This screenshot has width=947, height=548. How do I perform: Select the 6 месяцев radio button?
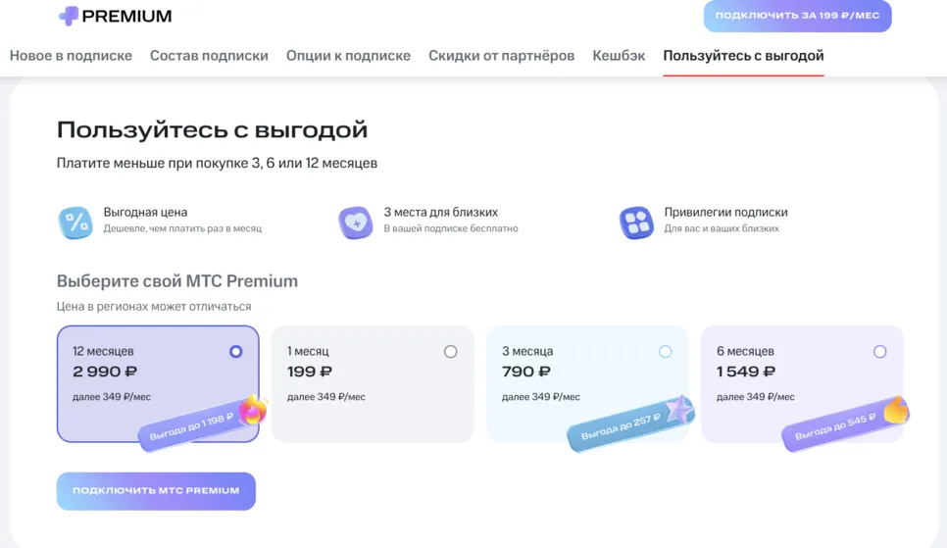(x=880, y=352)
